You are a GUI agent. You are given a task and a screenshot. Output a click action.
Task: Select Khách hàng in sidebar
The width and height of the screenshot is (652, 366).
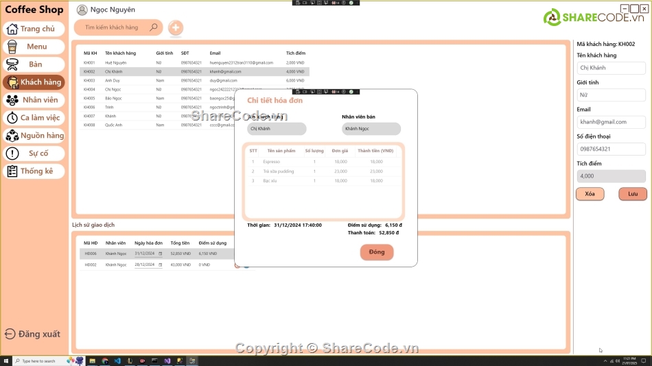coord(34,82)
